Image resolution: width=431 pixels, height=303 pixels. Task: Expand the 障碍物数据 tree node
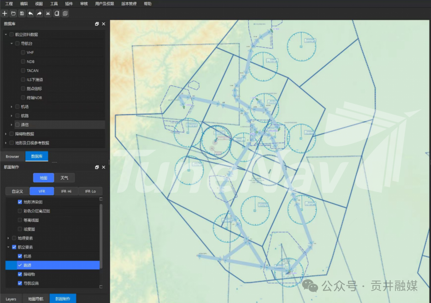(x=6, y=134)
